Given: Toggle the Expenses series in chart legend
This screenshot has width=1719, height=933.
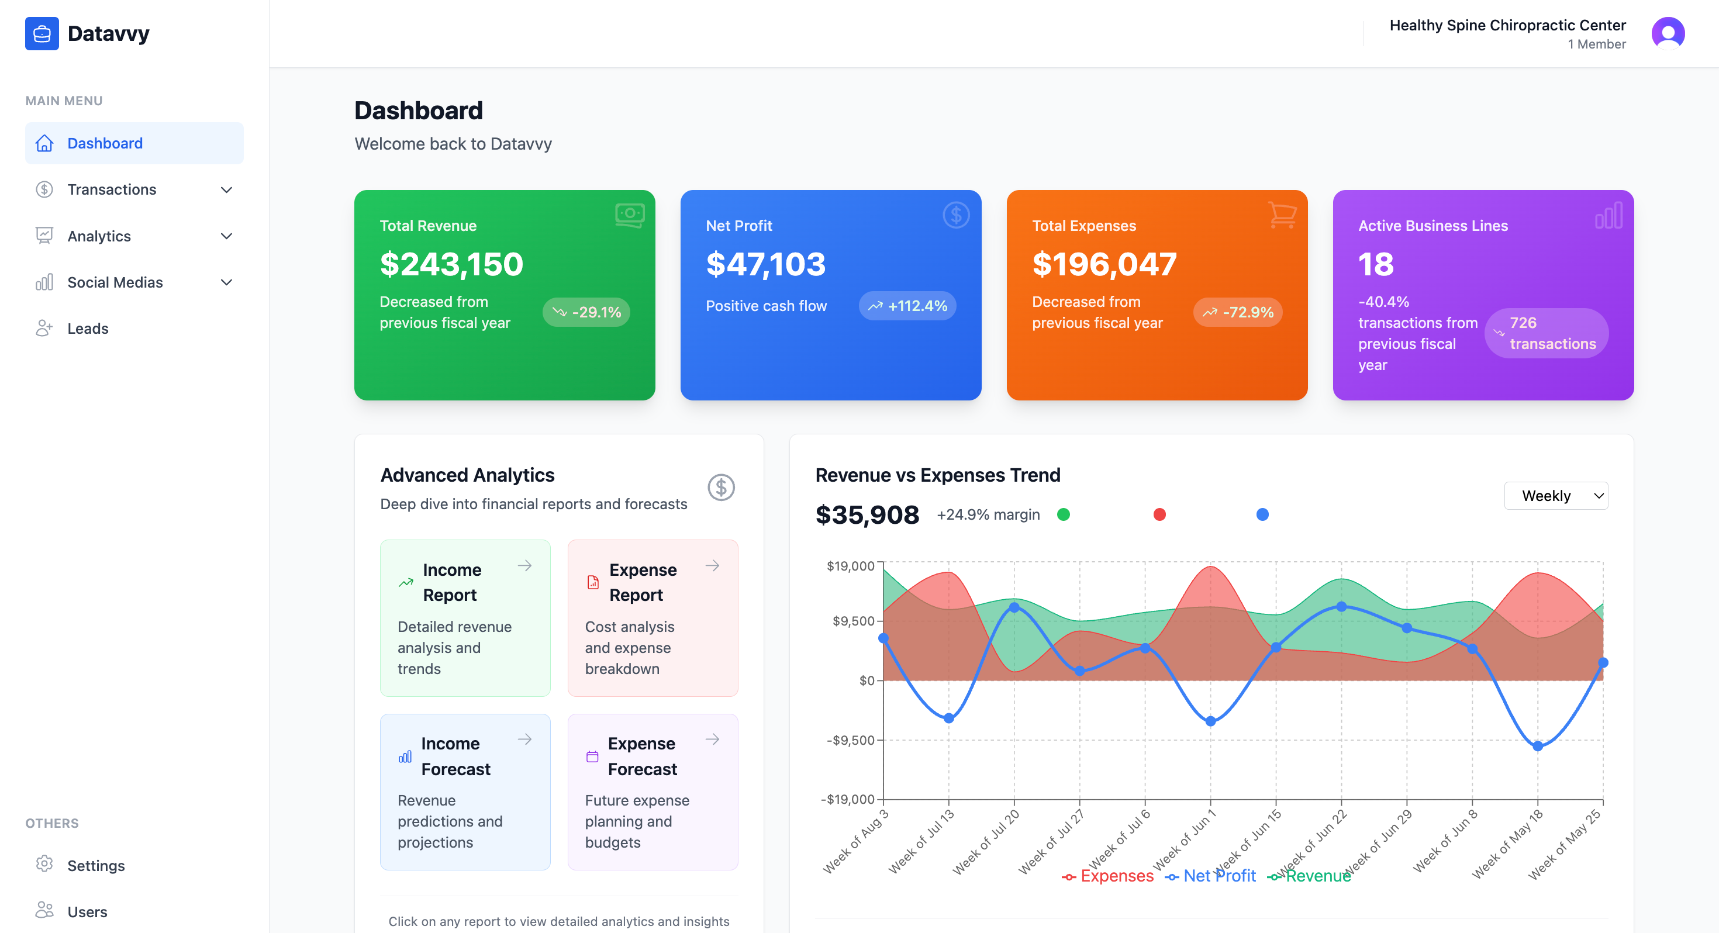Looking at the screenshot, I should point(1108,875).
